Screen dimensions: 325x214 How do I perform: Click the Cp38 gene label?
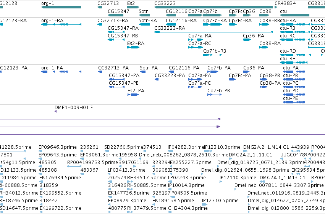click(x=265, y=11)
